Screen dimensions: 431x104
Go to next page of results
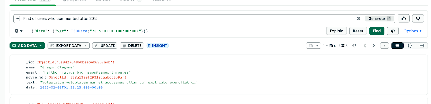click(x=373, y=45)
